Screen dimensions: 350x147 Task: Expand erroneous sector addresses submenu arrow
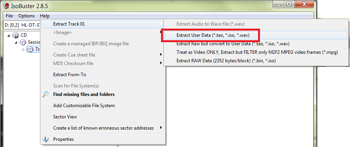click(x=161, y=128)
